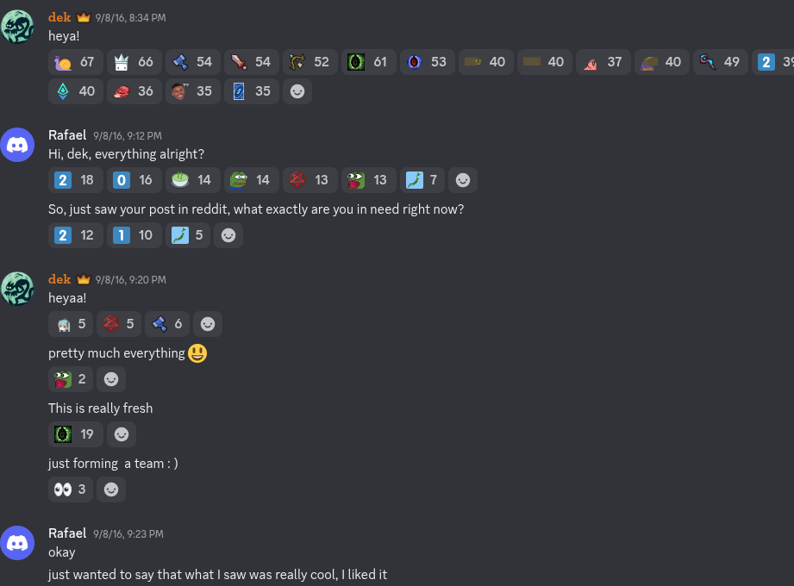794x586 pixels.
Task: Open Rafael's profile via username at 9:12 PM
Action: tap(67, 135)
